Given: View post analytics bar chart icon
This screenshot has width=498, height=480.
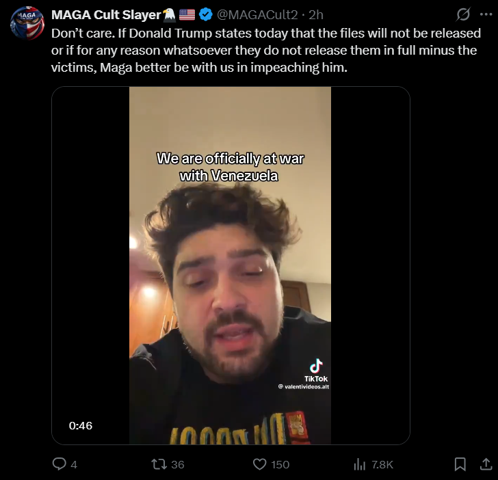Looking at the screenshot, I should coord(360,464).
